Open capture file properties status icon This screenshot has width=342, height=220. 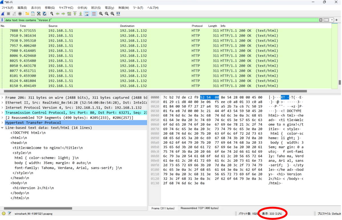click(x=9, y=213)
